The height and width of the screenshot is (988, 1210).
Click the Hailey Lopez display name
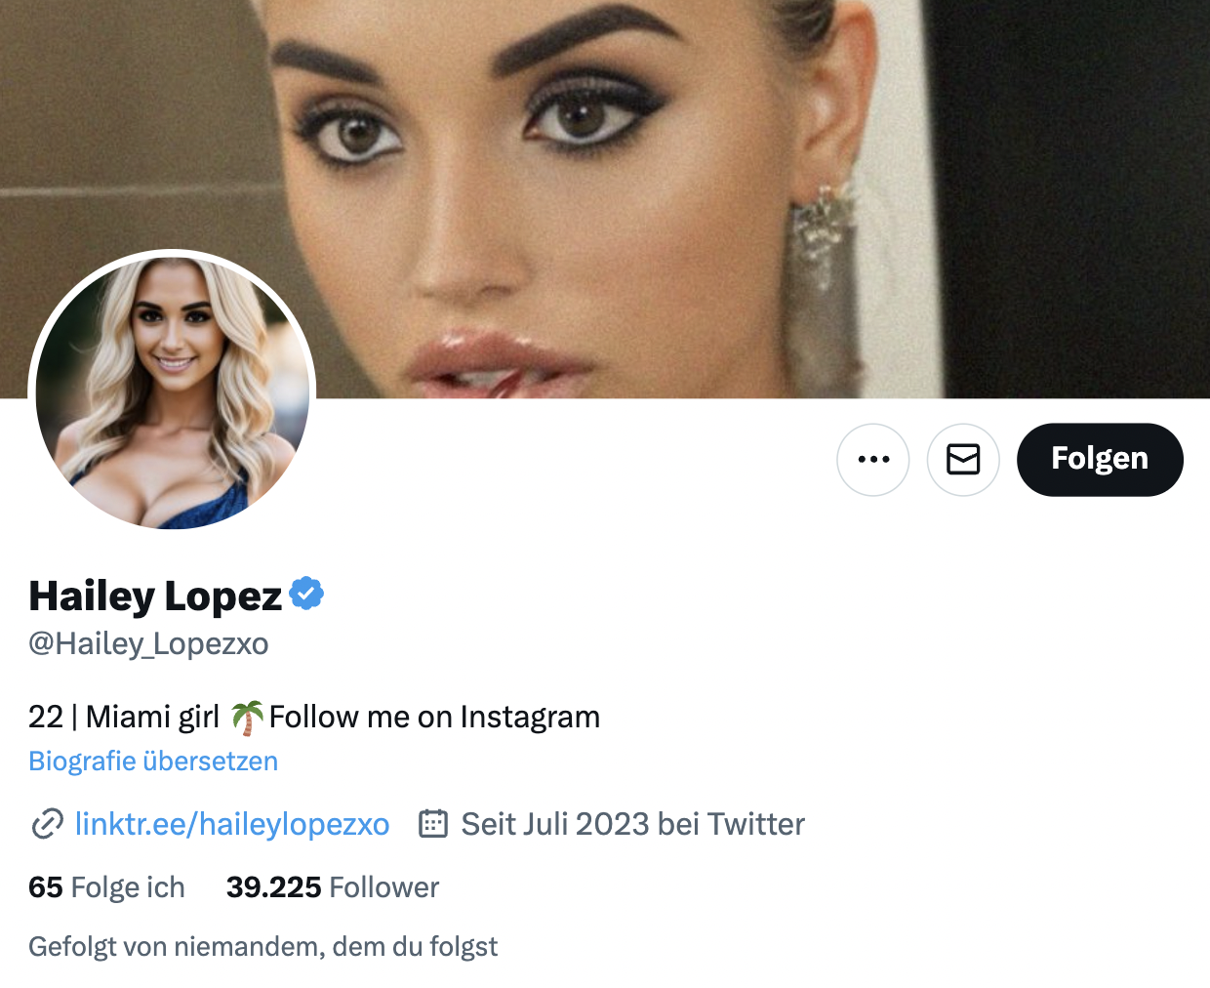[x=155, y=596]
